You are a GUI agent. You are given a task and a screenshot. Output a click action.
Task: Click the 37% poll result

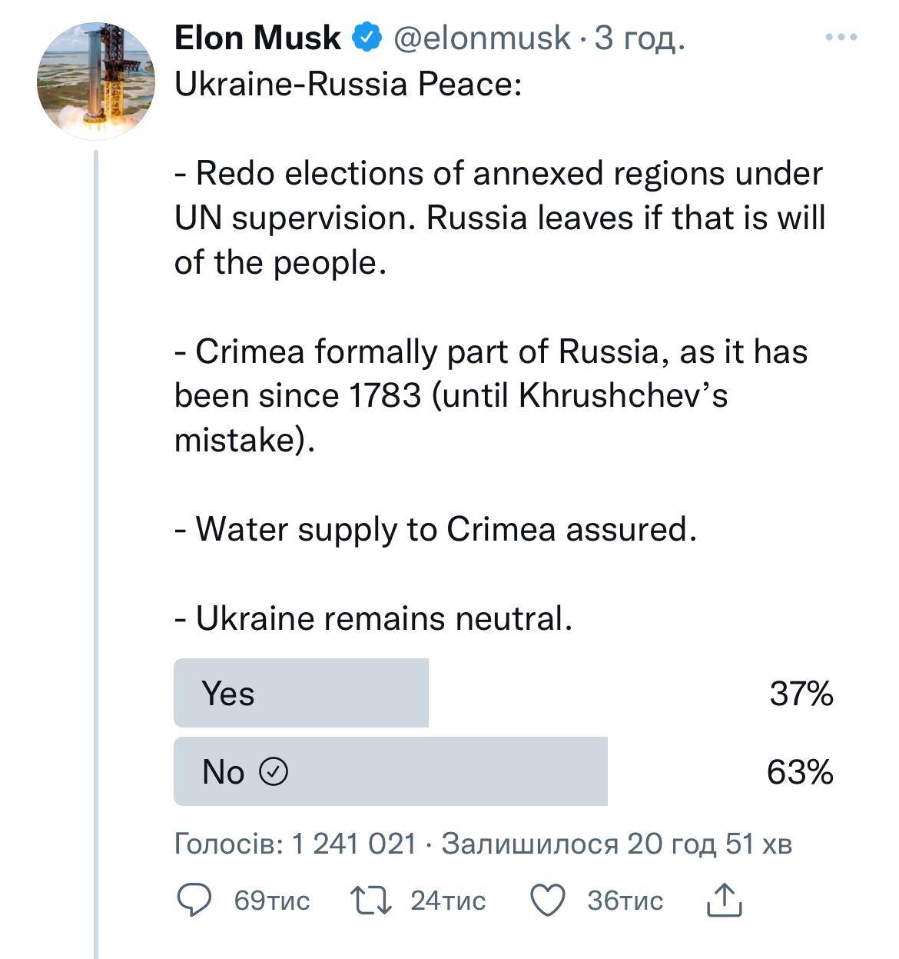[801, 693]
